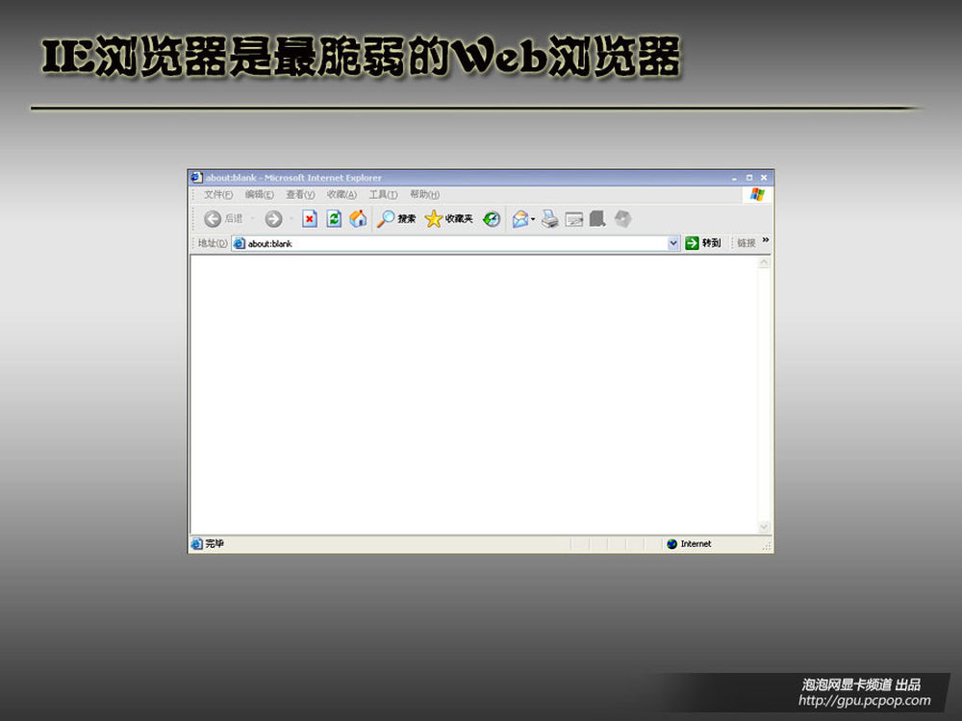962x721 pixels.
Task: Click the green Go arrow (转到) icon
Action: click(692, 243)
